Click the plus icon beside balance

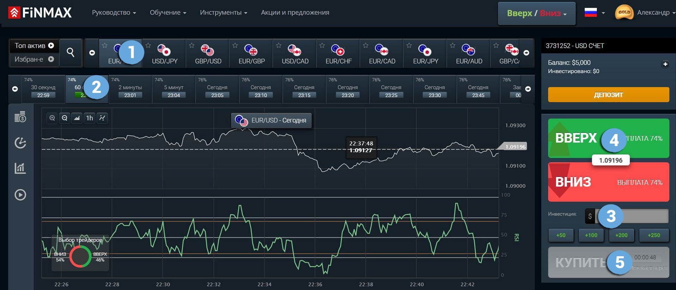click(x=665, y=64)
